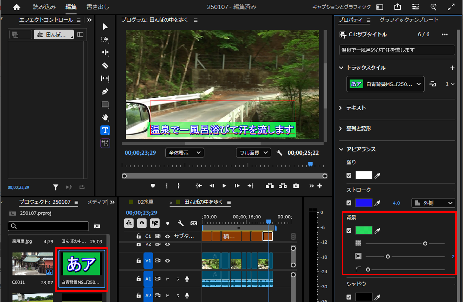Click the Export Frame camera button
The image size is (463, 302).
click(296, 186)
